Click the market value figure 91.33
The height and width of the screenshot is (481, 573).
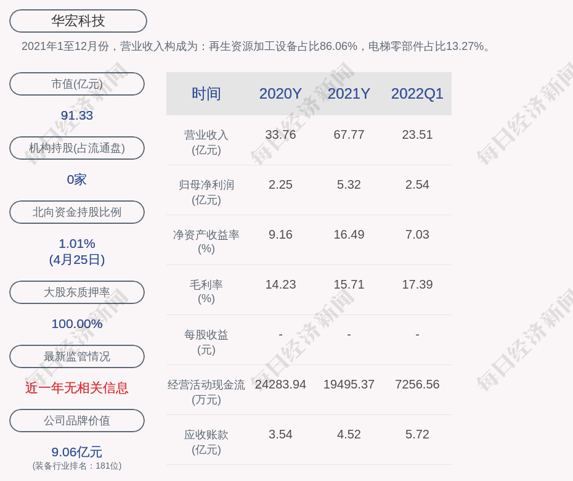[x=77, y=115]
